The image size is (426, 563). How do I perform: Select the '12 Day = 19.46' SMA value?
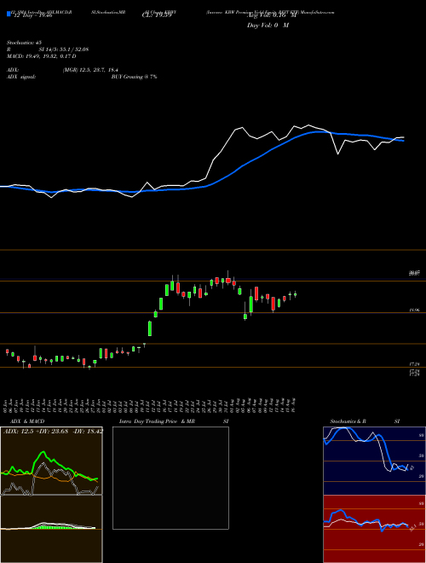click(x=32, y=15)
